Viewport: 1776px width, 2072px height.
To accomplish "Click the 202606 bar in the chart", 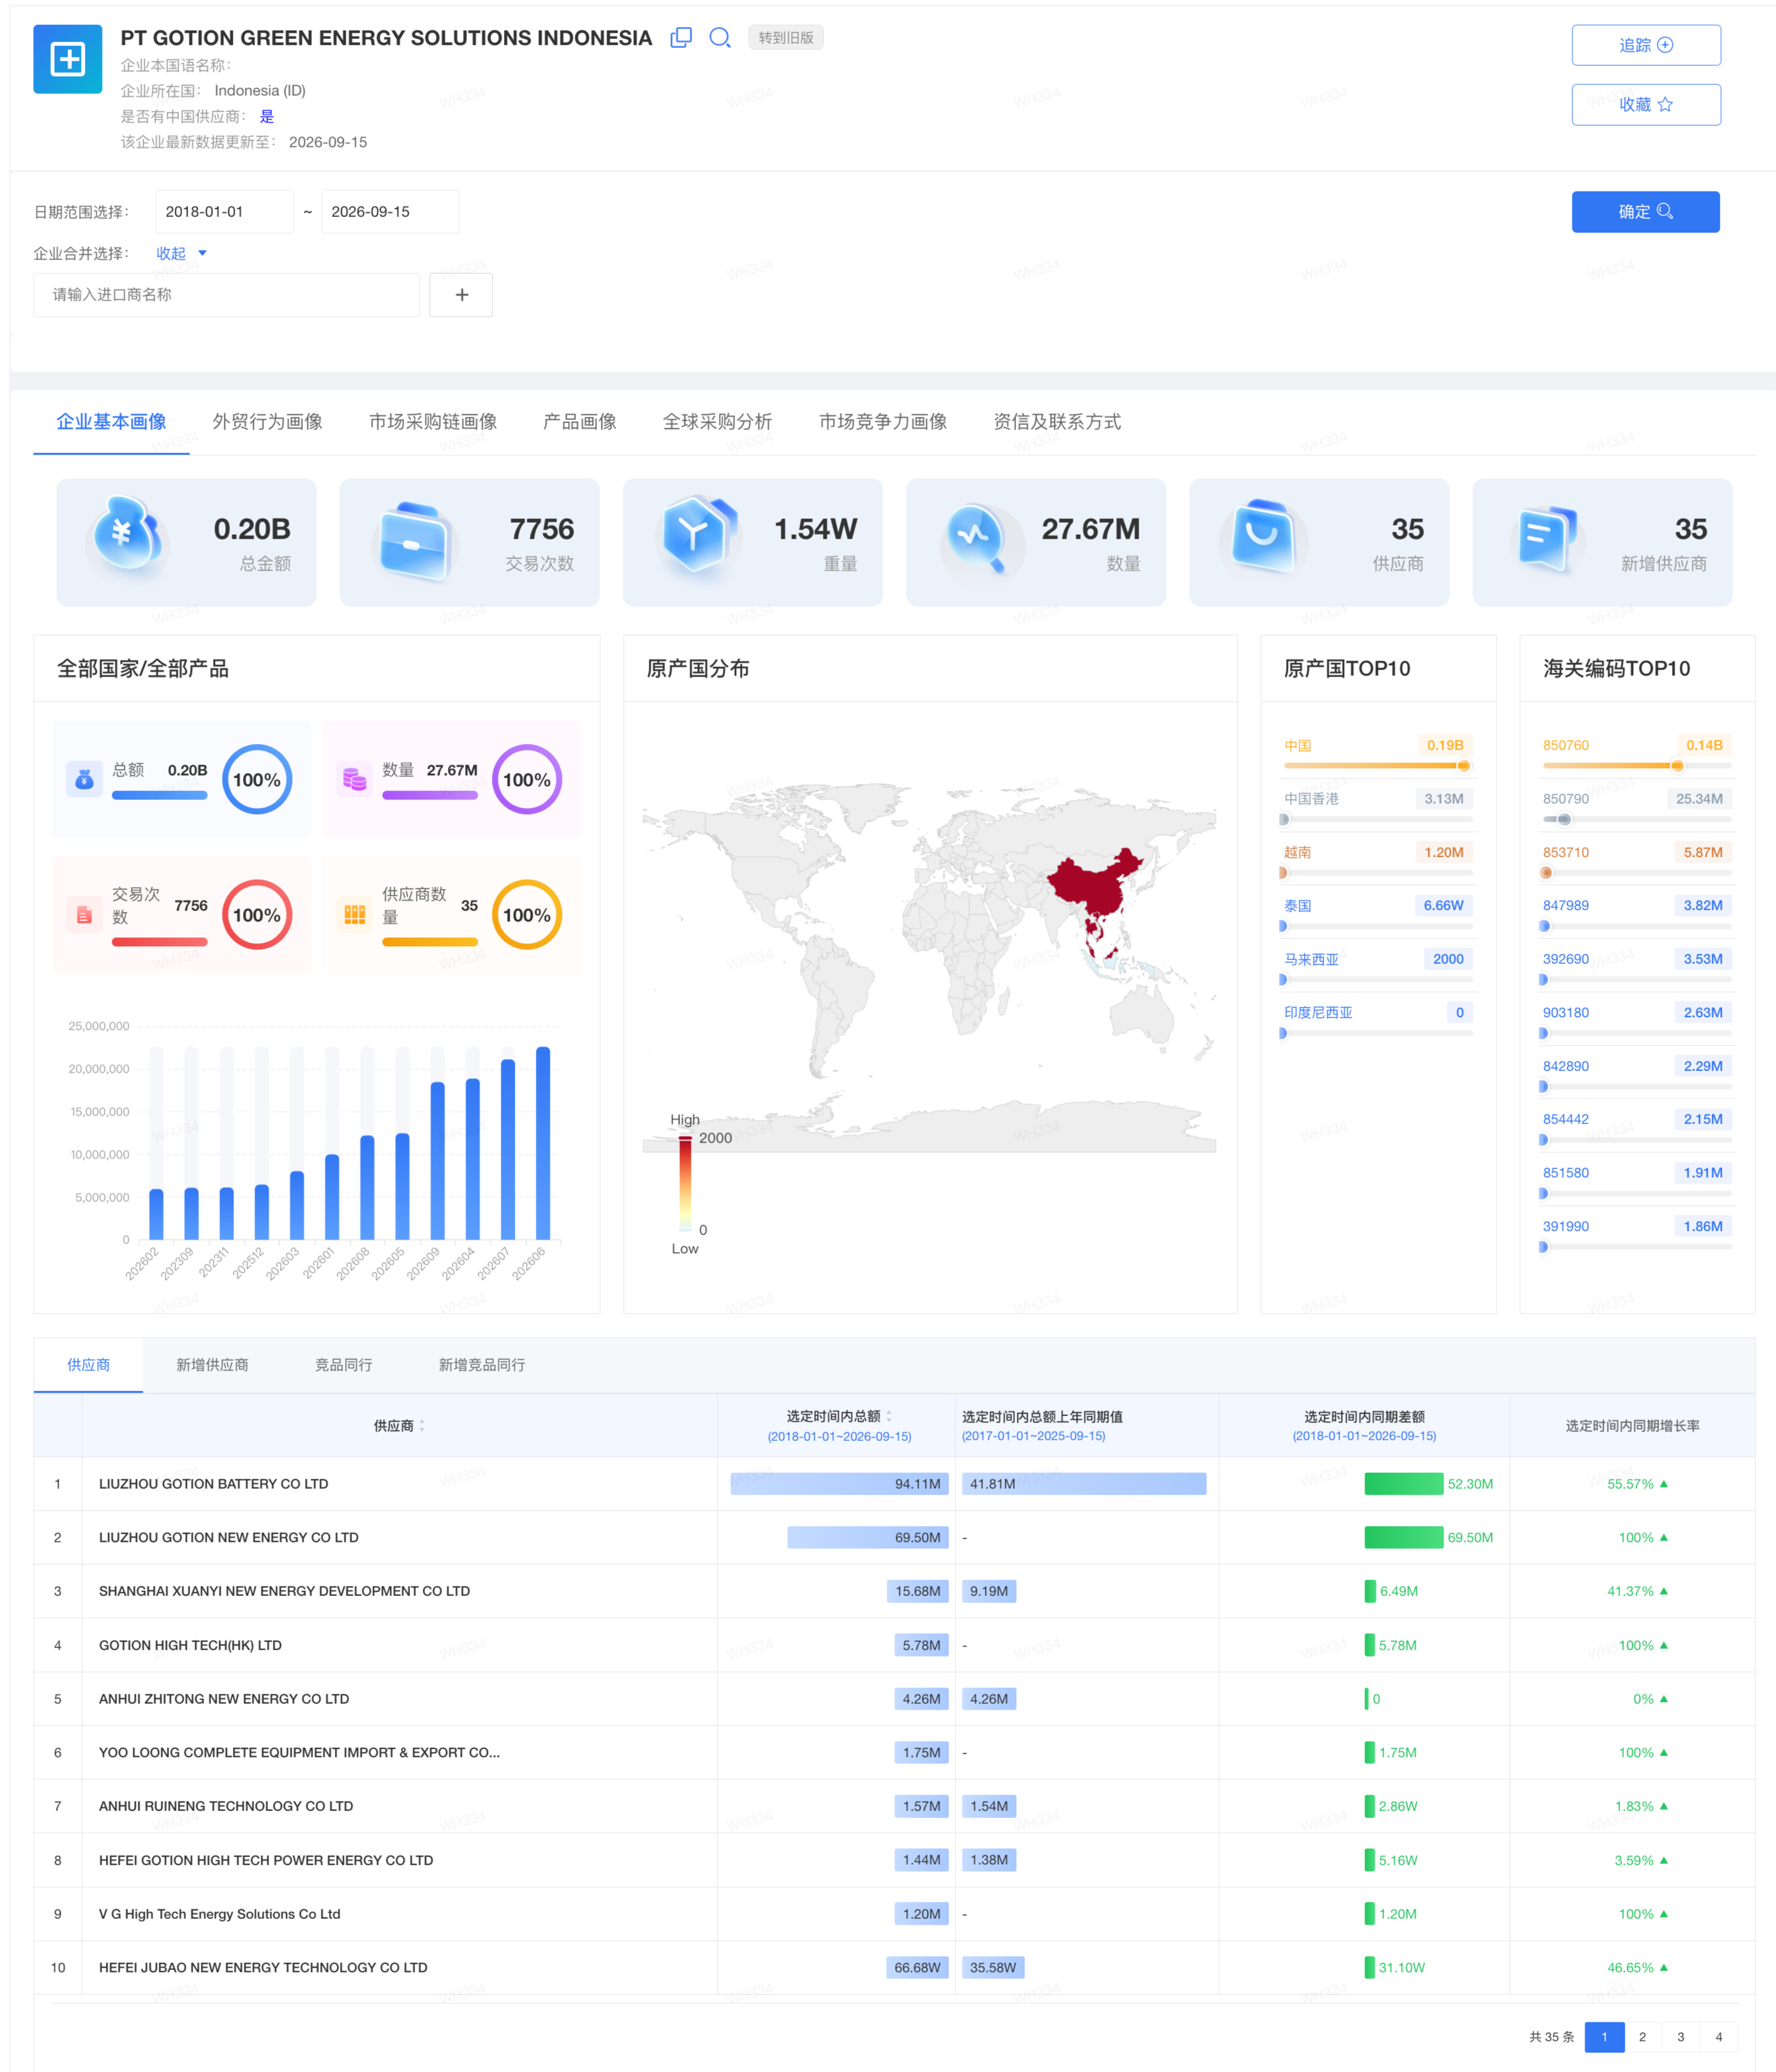I will pyautogui.click(x=543, y=1143).
